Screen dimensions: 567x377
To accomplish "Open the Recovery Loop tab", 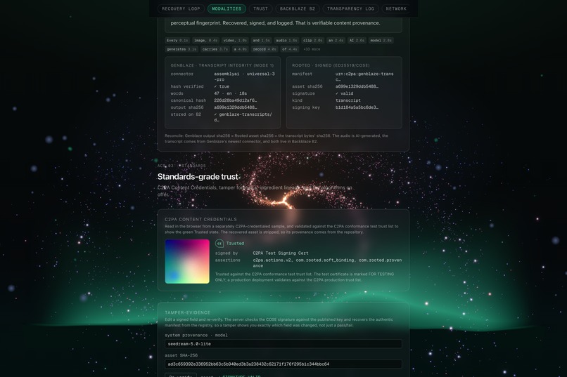I will coord(181,8).
